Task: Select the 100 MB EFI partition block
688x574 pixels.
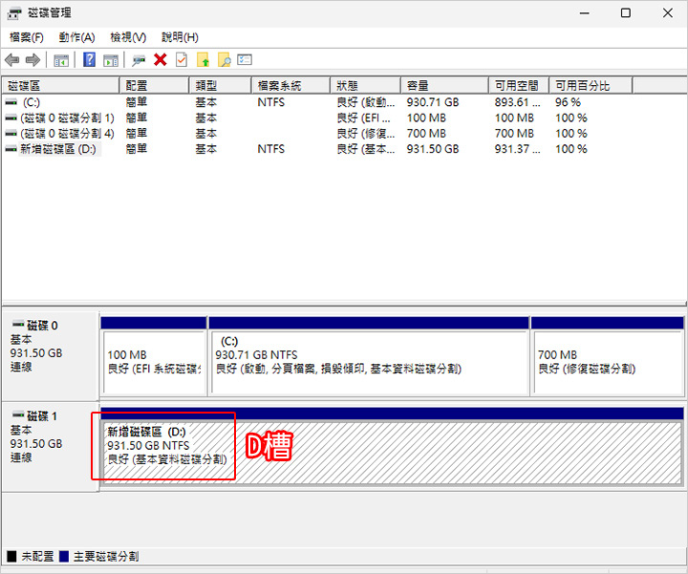Action: 154,356
